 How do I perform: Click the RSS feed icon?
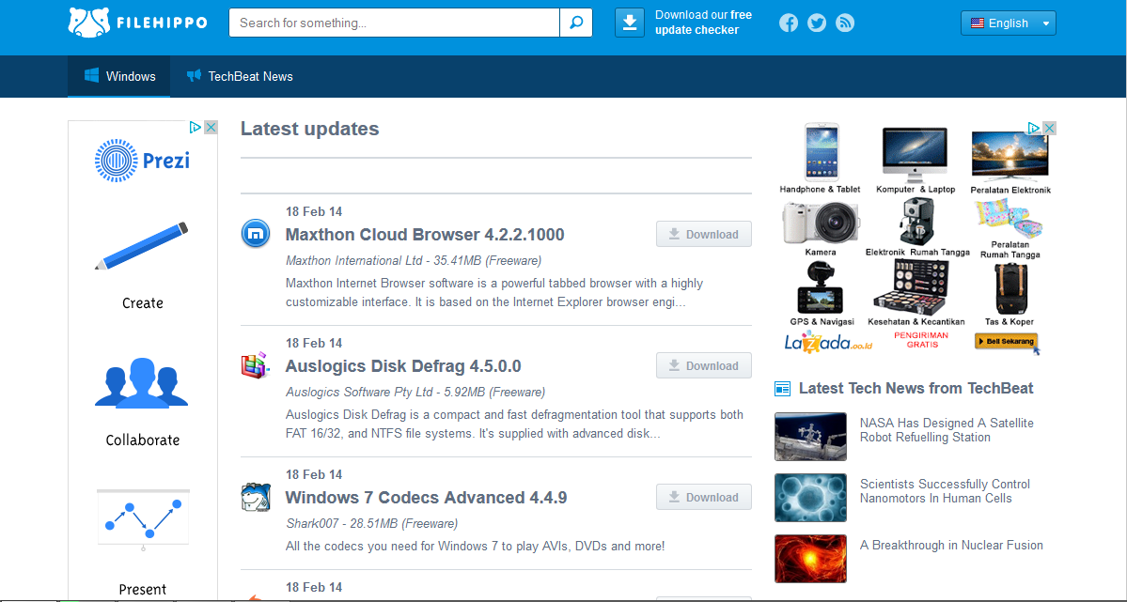click(x=844, y=22)
